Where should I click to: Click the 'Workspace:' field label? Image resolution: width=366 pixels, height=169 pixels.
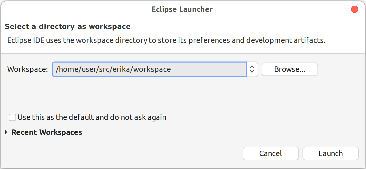(28, 69)
